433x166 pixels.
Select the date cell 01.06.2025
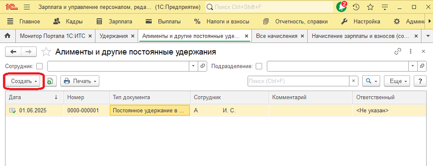click(x=34, y=111)
